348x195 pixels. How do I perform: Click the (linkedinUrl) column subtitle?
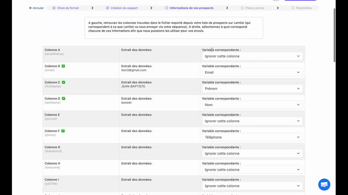tap(53, 151)
